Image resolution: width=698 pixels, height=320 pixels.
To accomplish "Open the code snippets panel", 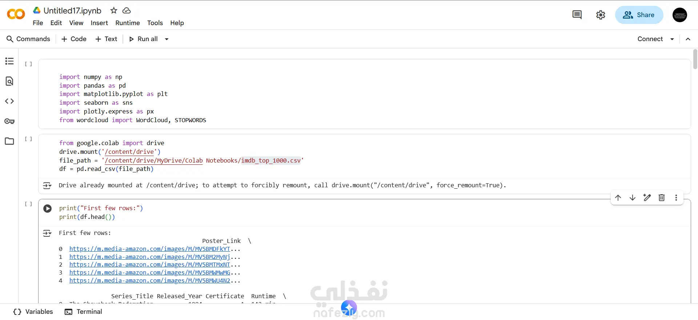I will coord(9,101).
